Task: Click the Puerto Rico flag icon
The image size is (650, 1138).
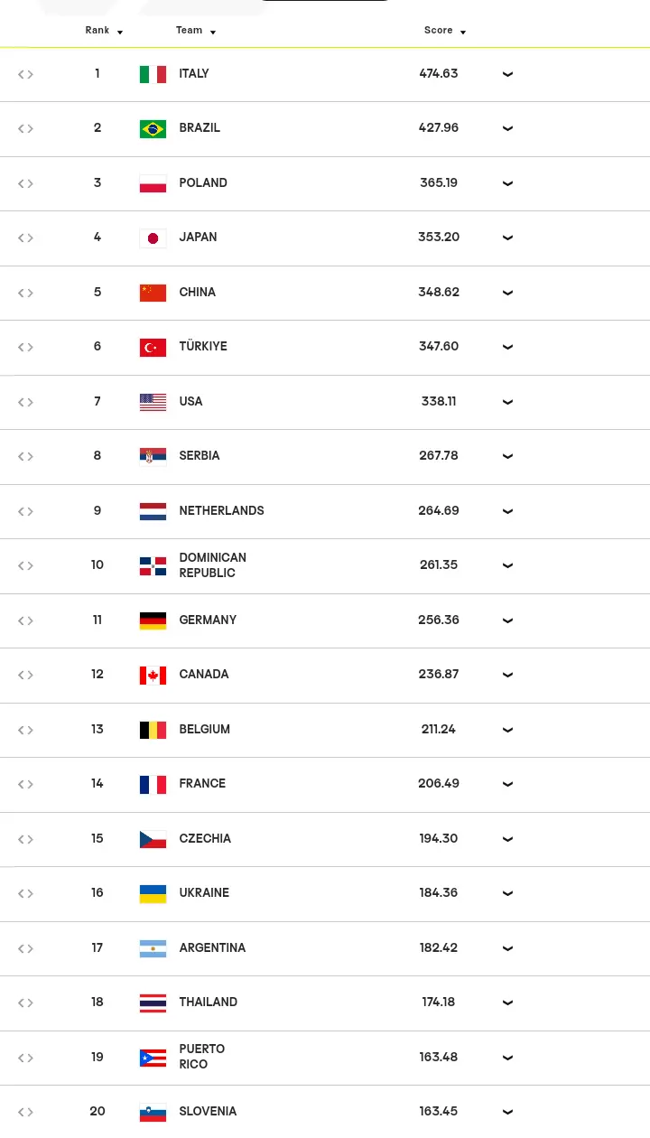Action: [153, 1058]
